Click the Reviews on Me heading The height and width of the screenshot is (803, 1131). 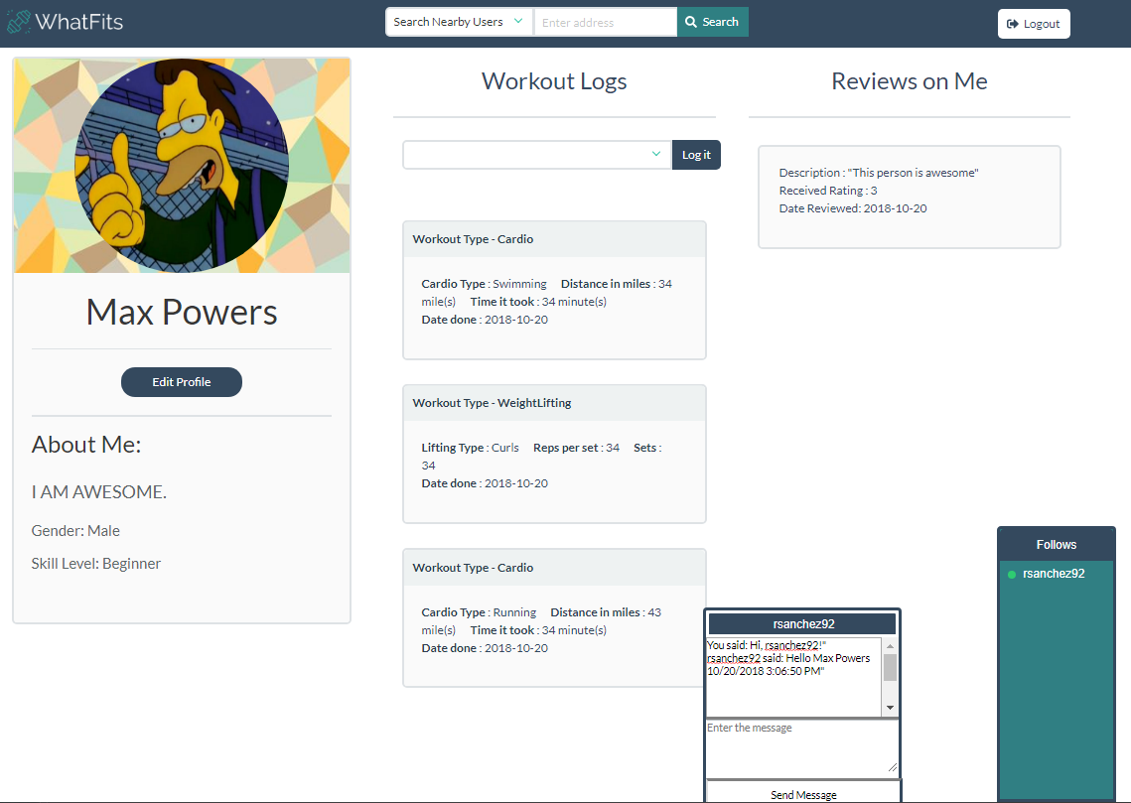909,81
